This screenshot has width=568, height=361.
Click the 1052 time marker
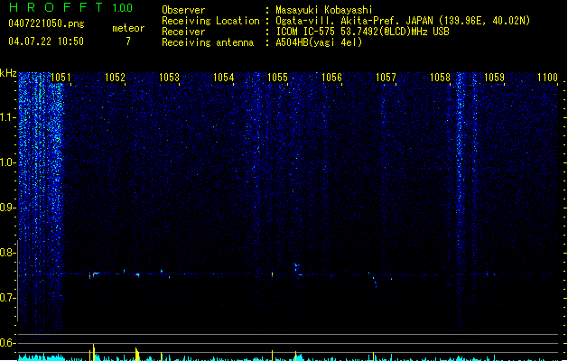pyautogui.click(x=115, y=78)
